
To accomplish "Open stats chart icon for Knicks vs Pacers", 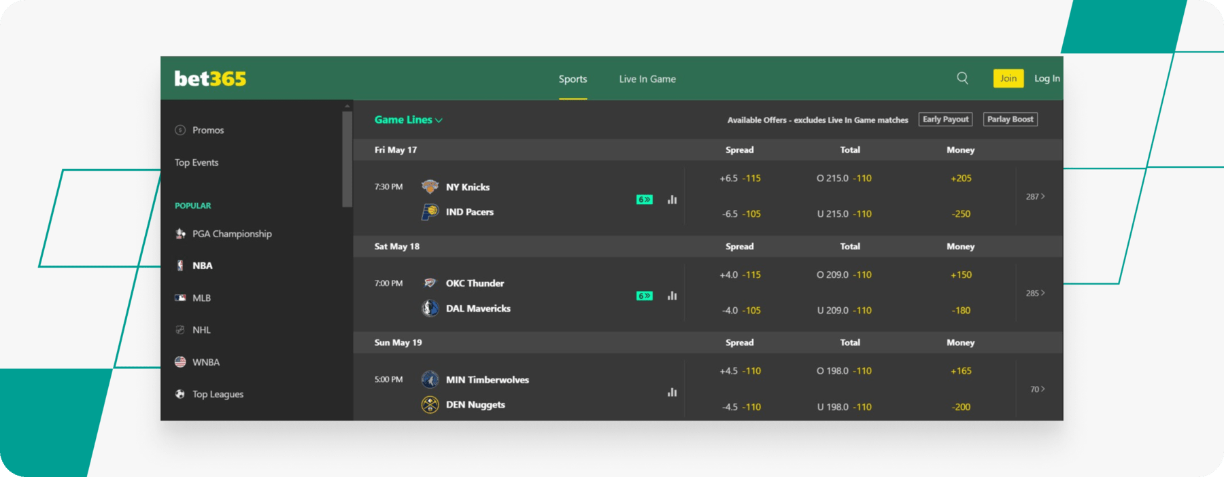I will 672,199.
